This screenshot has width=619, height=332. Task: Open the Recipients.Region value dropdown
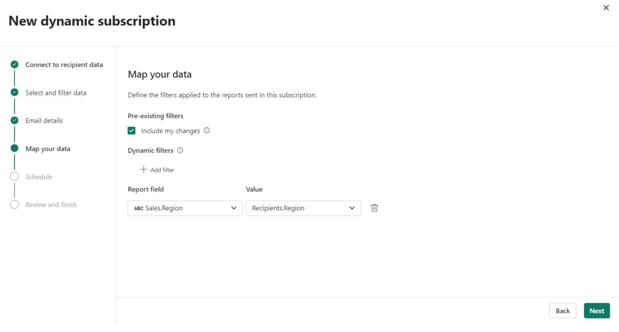[x=303, y=208]
